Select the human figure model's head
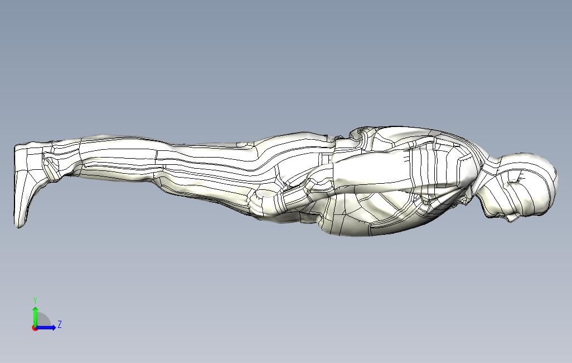The width and height of the screenshot is (572, 363). 520,188
